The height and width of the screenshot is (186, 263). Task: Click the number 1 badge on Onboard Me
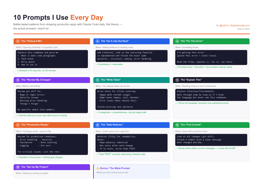coord(18,41)
